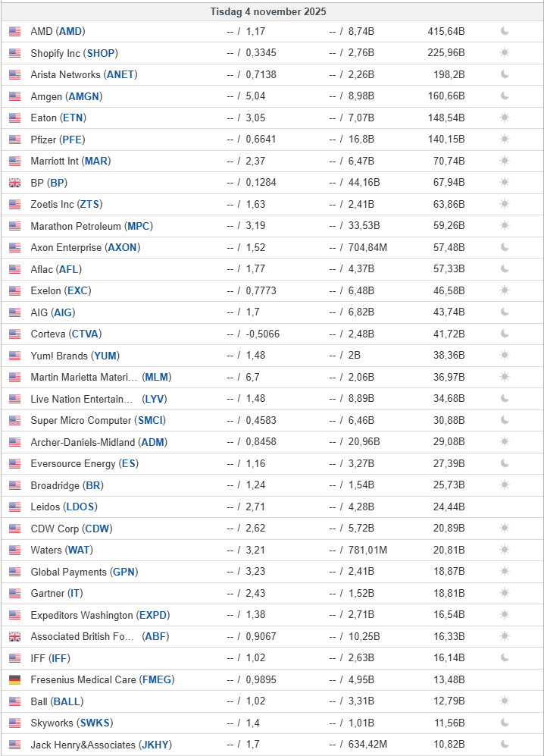Click the after-hours moon icon for Axon Enterprise
The height and width of the screenshot is (756, 544).
[x=505, y=247]
